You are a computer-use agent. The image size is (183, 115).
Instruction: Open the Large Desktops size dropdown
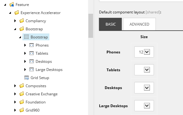[x=144, y=106]
